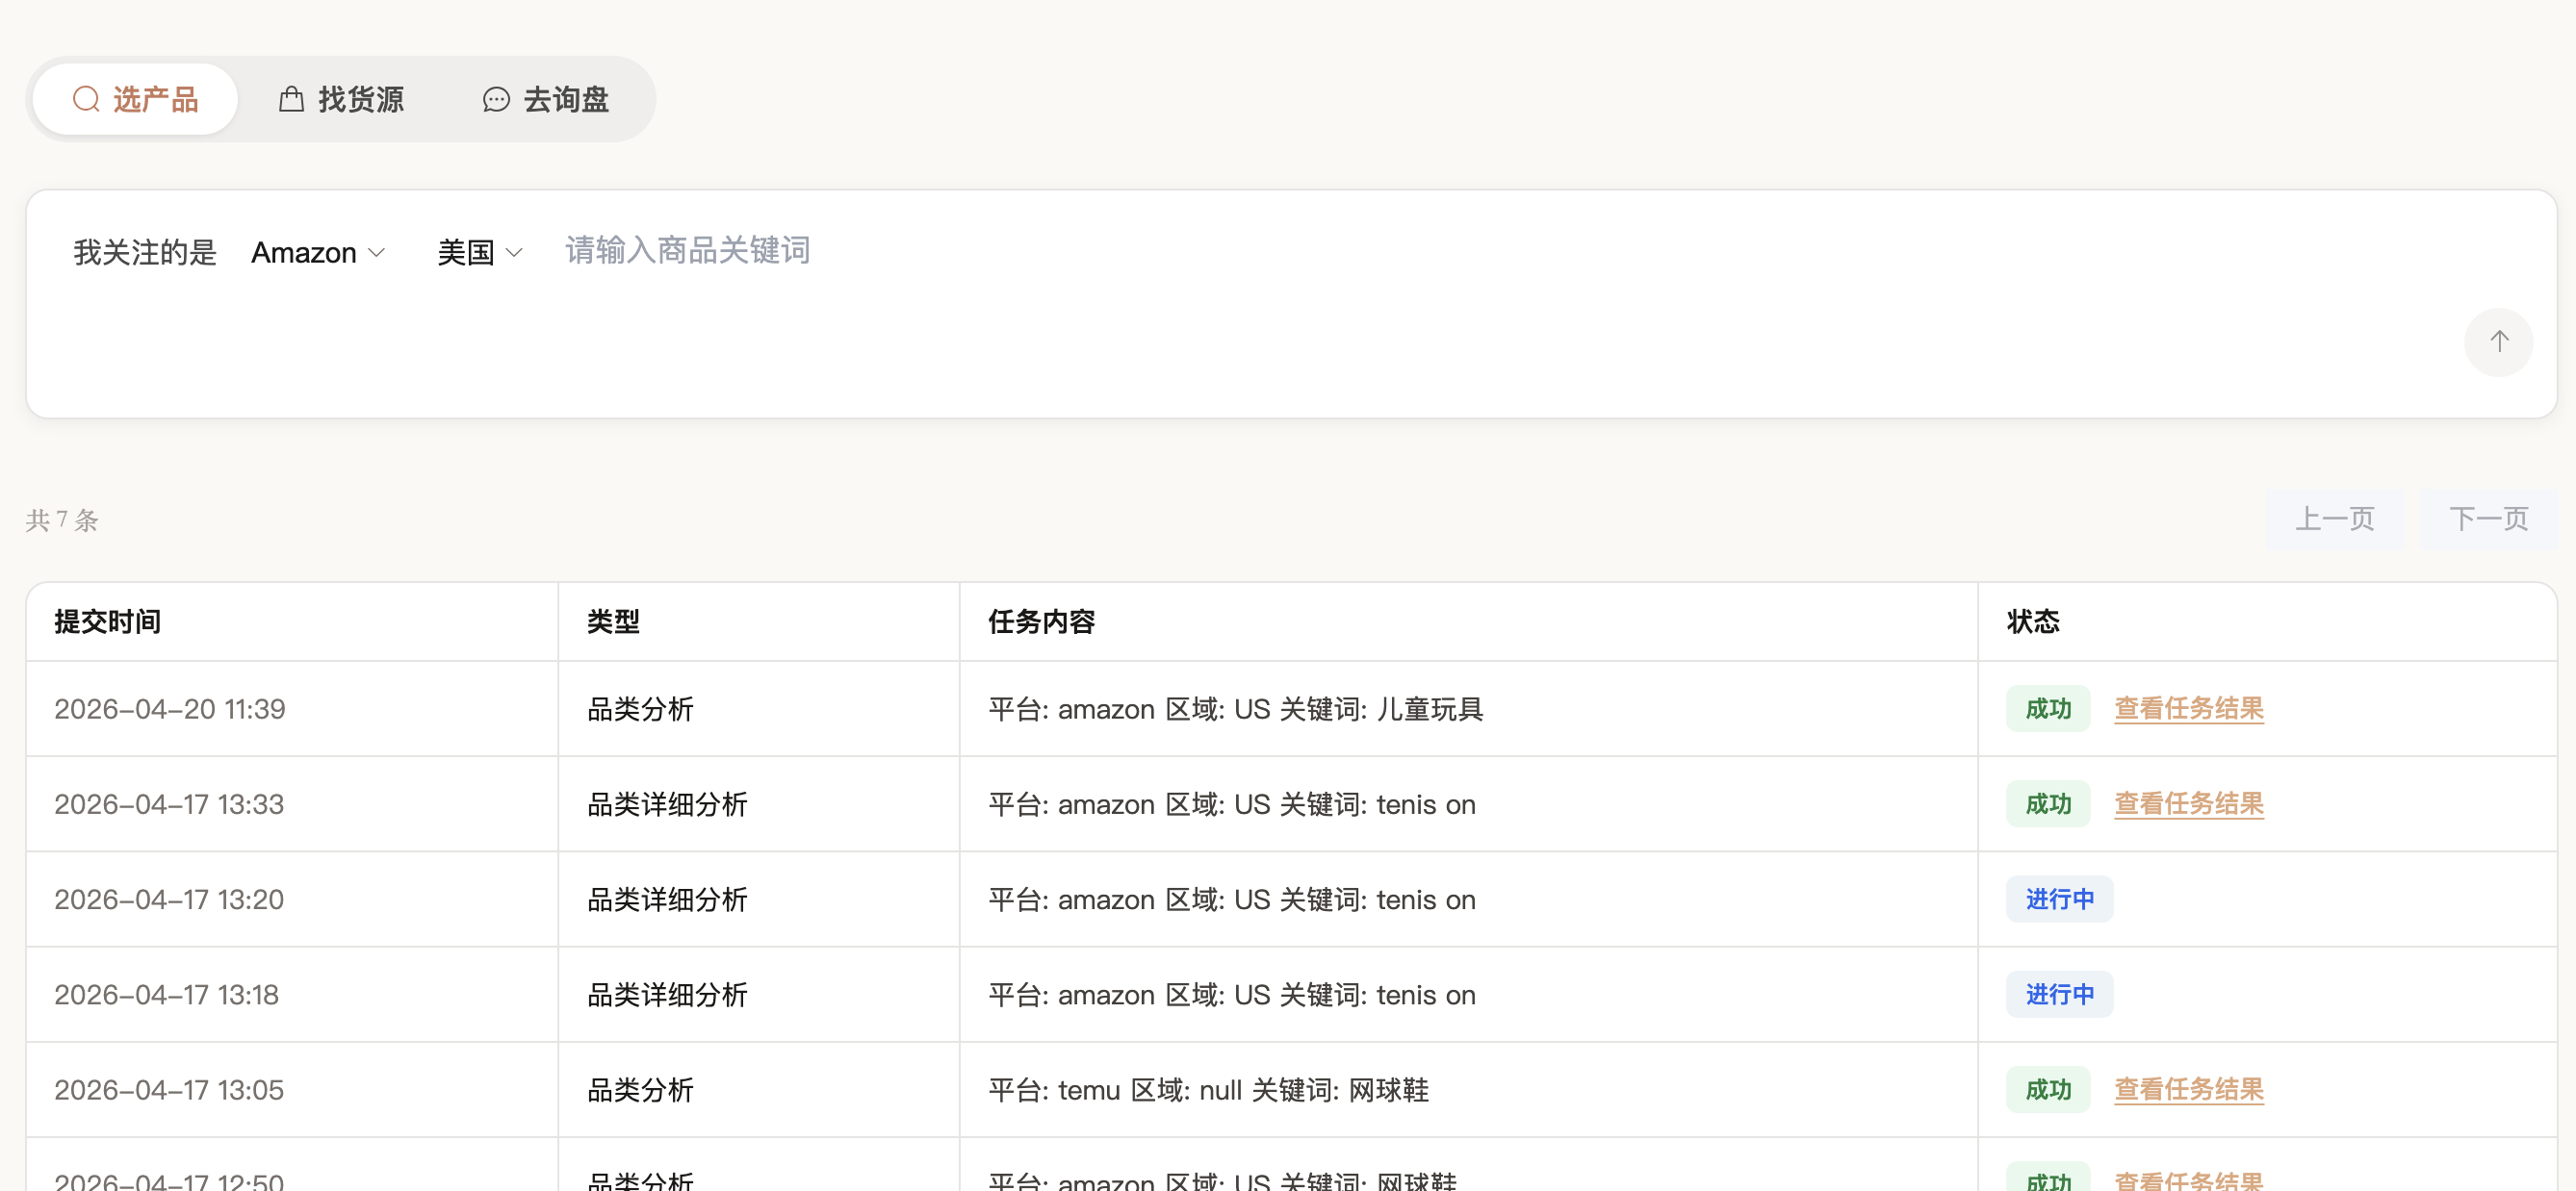This screenshot has width=2576, height=1191.
Task: View task result for 儿童玩具 row
Action: coord(2188,708)
